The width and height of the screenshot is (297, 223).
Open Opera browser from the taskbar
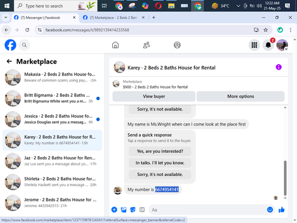tap(158, 6)
